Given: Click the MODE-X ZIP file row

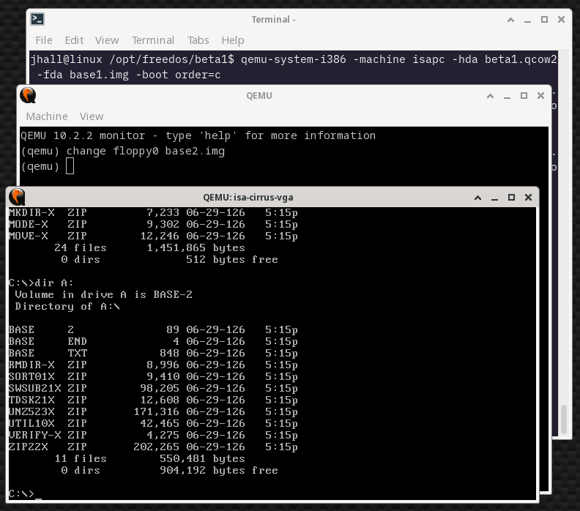Looking at the screenshot, I should [x=153, y=224].
